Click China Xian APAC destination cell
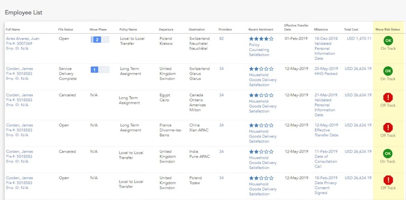The width and height of the screenshot is (406, 200). 199,128
